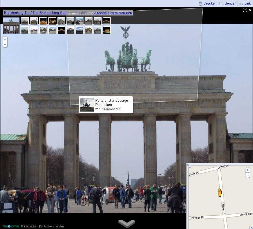Zoom into the photo with the plus icon
253x229 pixels.
(5, 39)
